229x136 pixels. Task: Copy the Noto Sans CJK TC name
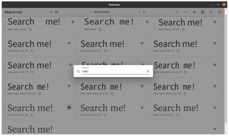pos(32,72)
